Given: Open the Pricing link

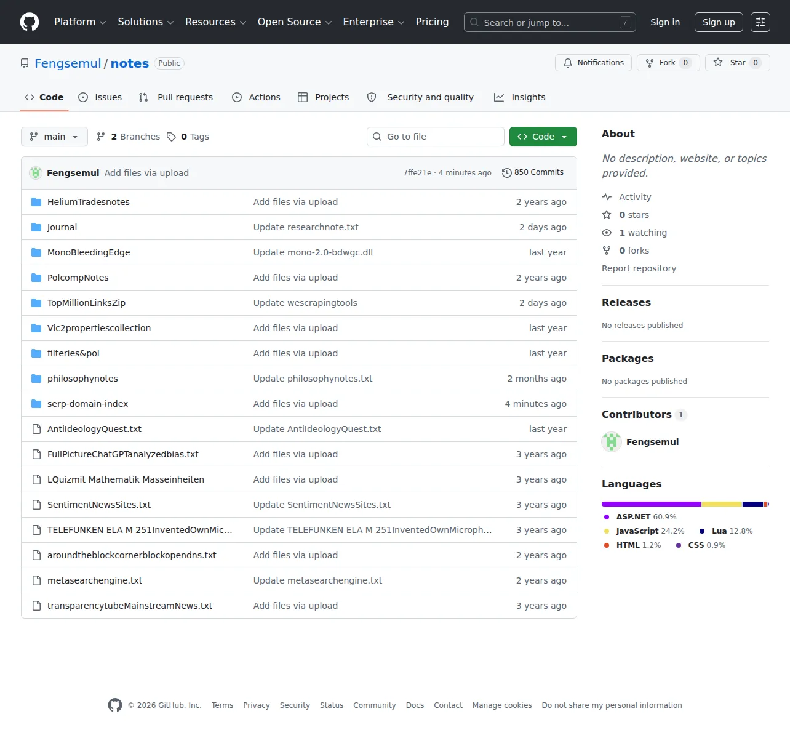Looking at the screenshot, I should pos(433,22).
